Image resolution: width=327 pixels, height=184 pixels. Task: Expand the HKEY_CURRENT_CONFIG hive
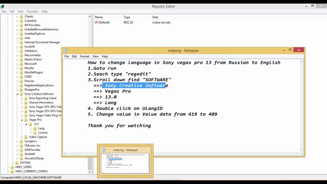(8, 171)
